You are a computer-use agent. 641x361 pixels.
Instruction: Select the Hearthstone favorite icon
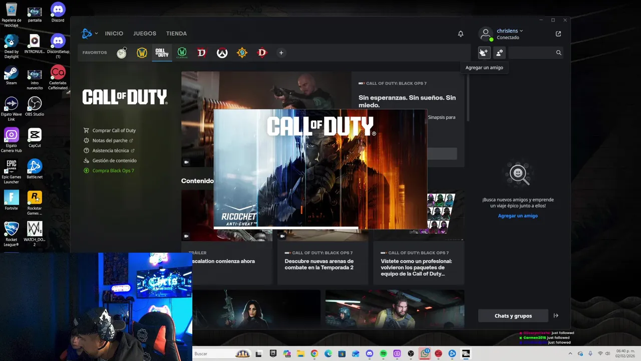pyautogui.click(x=242, y=53)
